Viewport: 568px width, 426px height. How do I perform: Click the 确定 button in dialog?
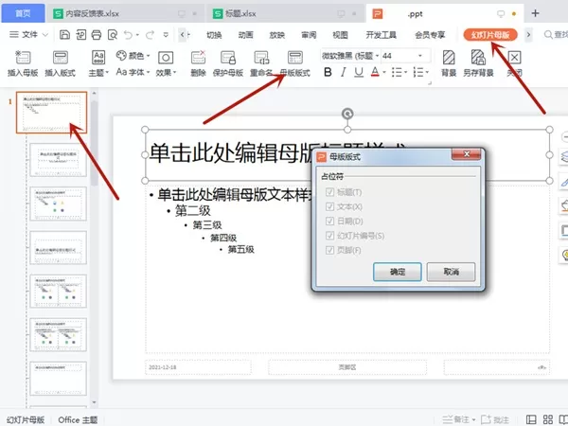pyautogui.click(x=398, y=272)
